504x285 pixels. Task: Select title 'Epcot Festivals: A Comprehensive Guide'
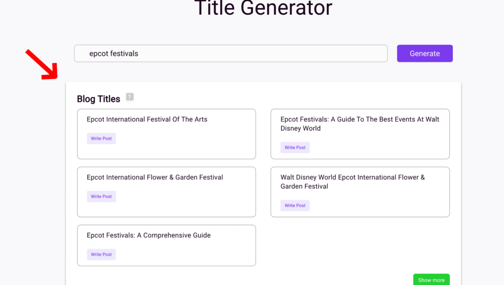149,235
